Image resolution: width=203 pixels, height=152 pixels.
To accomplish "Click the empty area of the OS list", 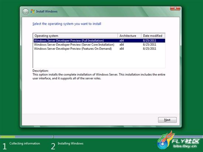I will click(99, 59).
